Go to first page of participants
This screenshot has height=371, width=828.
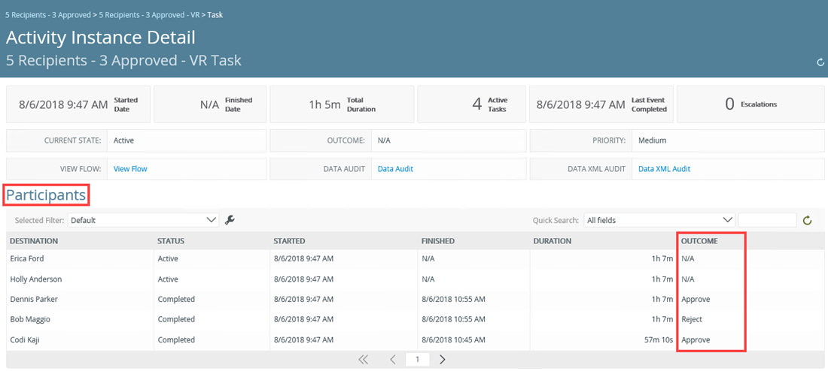(x=364, y=360)
